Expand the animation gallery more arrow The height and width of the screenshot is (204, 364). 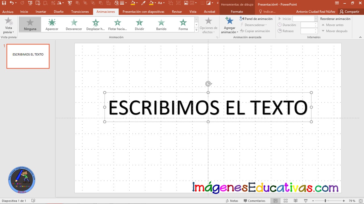click(196, 30)
